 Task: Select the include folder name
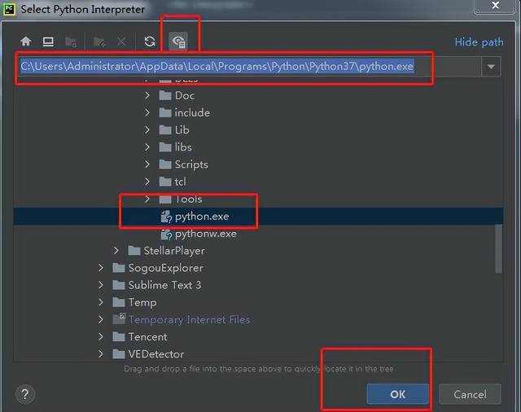(x=192, y=113)
